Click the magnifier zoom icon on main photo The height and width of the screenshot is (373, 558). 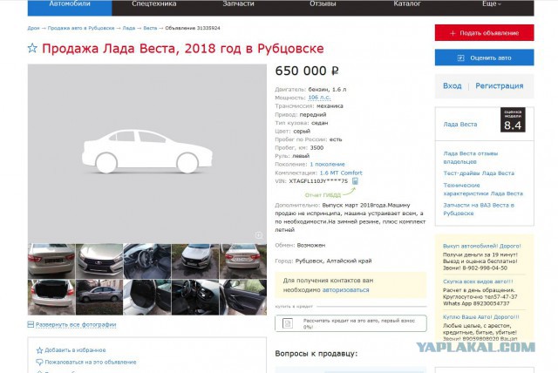pyautogui.click(x=259, y=235)
